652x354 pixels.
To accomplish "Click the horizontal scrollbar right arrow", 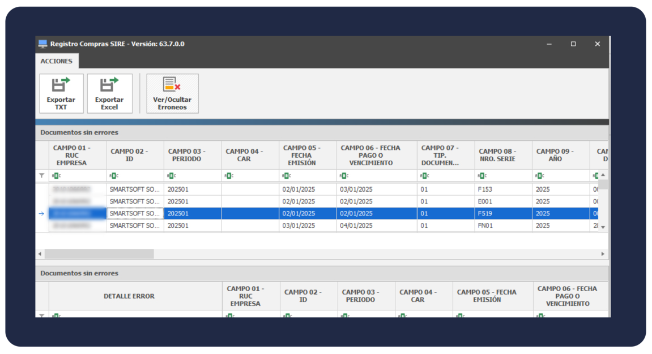I will tap(603, 254).
